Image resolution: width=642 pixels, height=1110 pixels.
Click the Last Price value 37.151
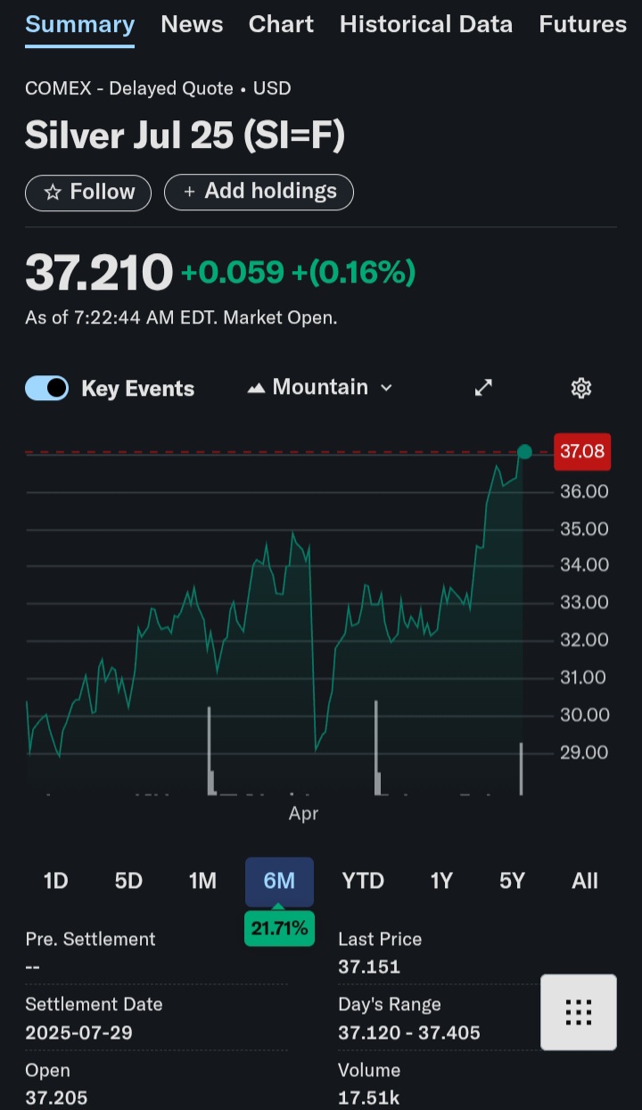coord(369,966)
